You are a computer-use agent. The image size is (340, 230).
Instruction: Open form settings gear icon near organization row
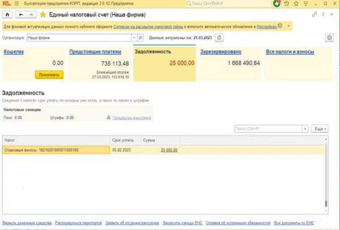[329, 37]
